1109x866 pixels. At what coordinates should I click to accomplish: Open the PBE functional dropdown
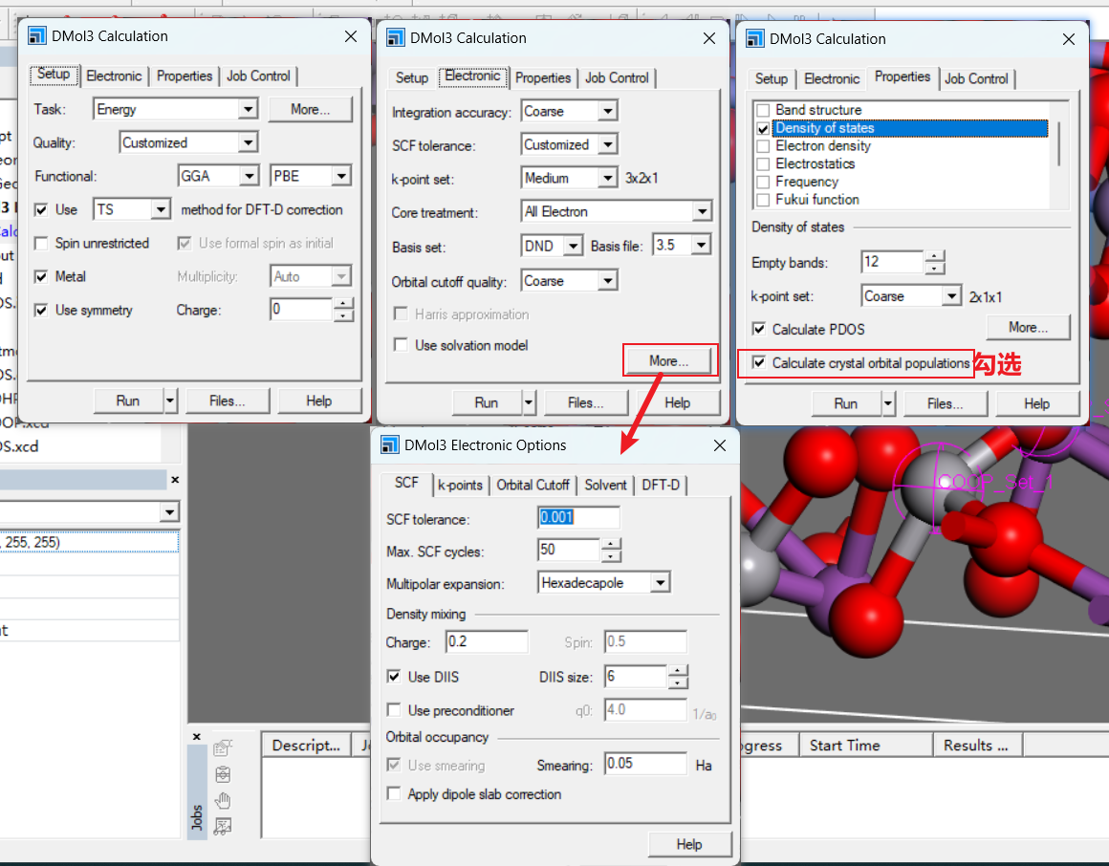(x=341, y=175)
